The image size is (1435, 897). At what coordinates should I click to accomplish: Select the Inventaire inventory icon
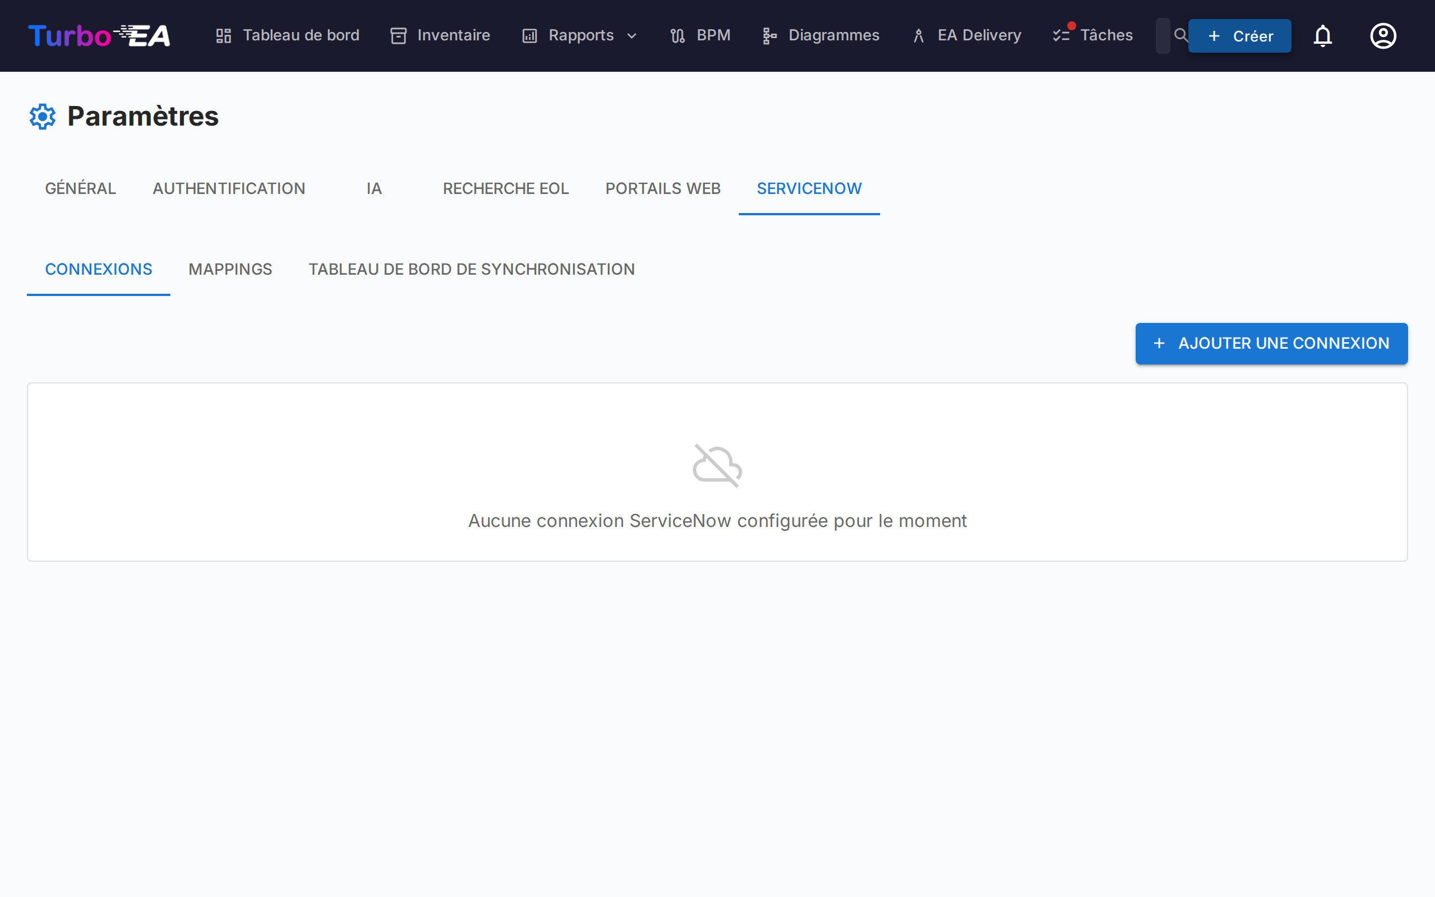coord(397,35)
